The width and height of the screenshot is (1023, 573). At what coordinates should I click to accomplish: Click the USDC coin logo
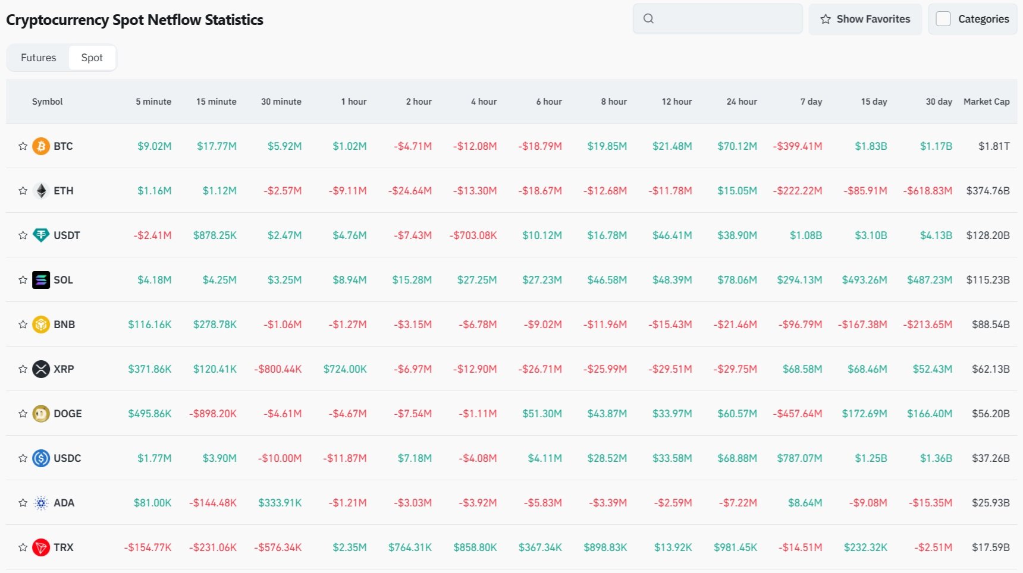click(x=41, y=458)
